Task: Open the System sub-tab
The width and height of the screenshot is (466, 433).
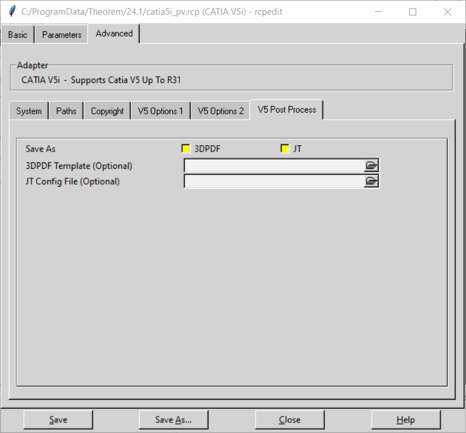Action: [x=29, y=111]
